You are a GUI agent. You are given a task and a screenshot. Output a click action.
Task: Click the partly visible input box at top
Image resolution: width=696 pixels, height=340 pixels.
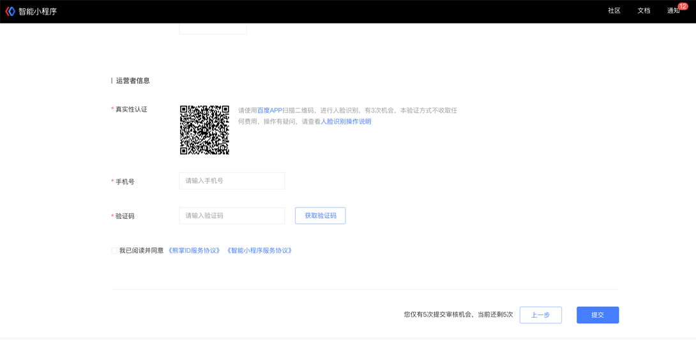pyautogui.click(x=213, y=29)
